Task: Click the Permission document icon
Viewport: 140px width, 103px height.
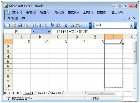Action: pos(26,25)
